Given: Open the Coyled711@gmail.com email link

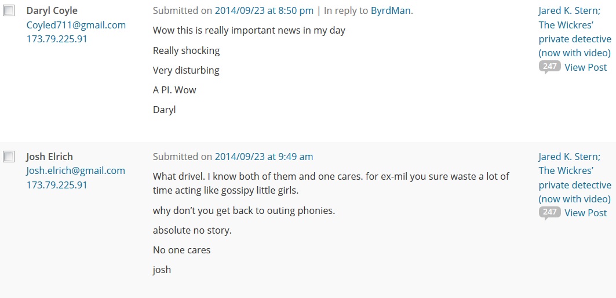Looking at the screenshot, I should coord(76,25).
